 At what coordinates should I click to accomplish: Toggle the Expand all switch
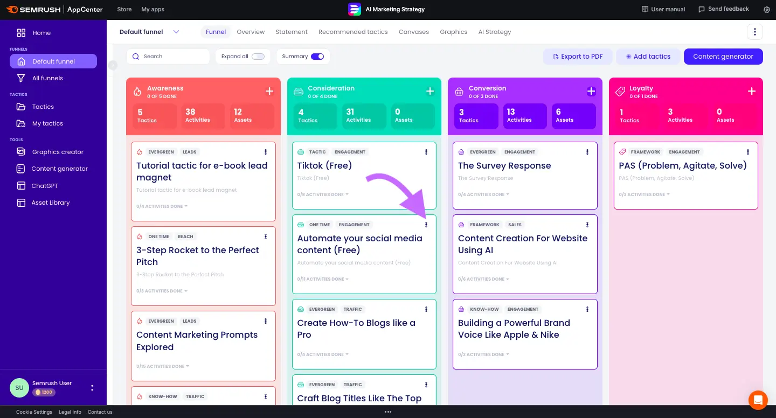[258, 57]
